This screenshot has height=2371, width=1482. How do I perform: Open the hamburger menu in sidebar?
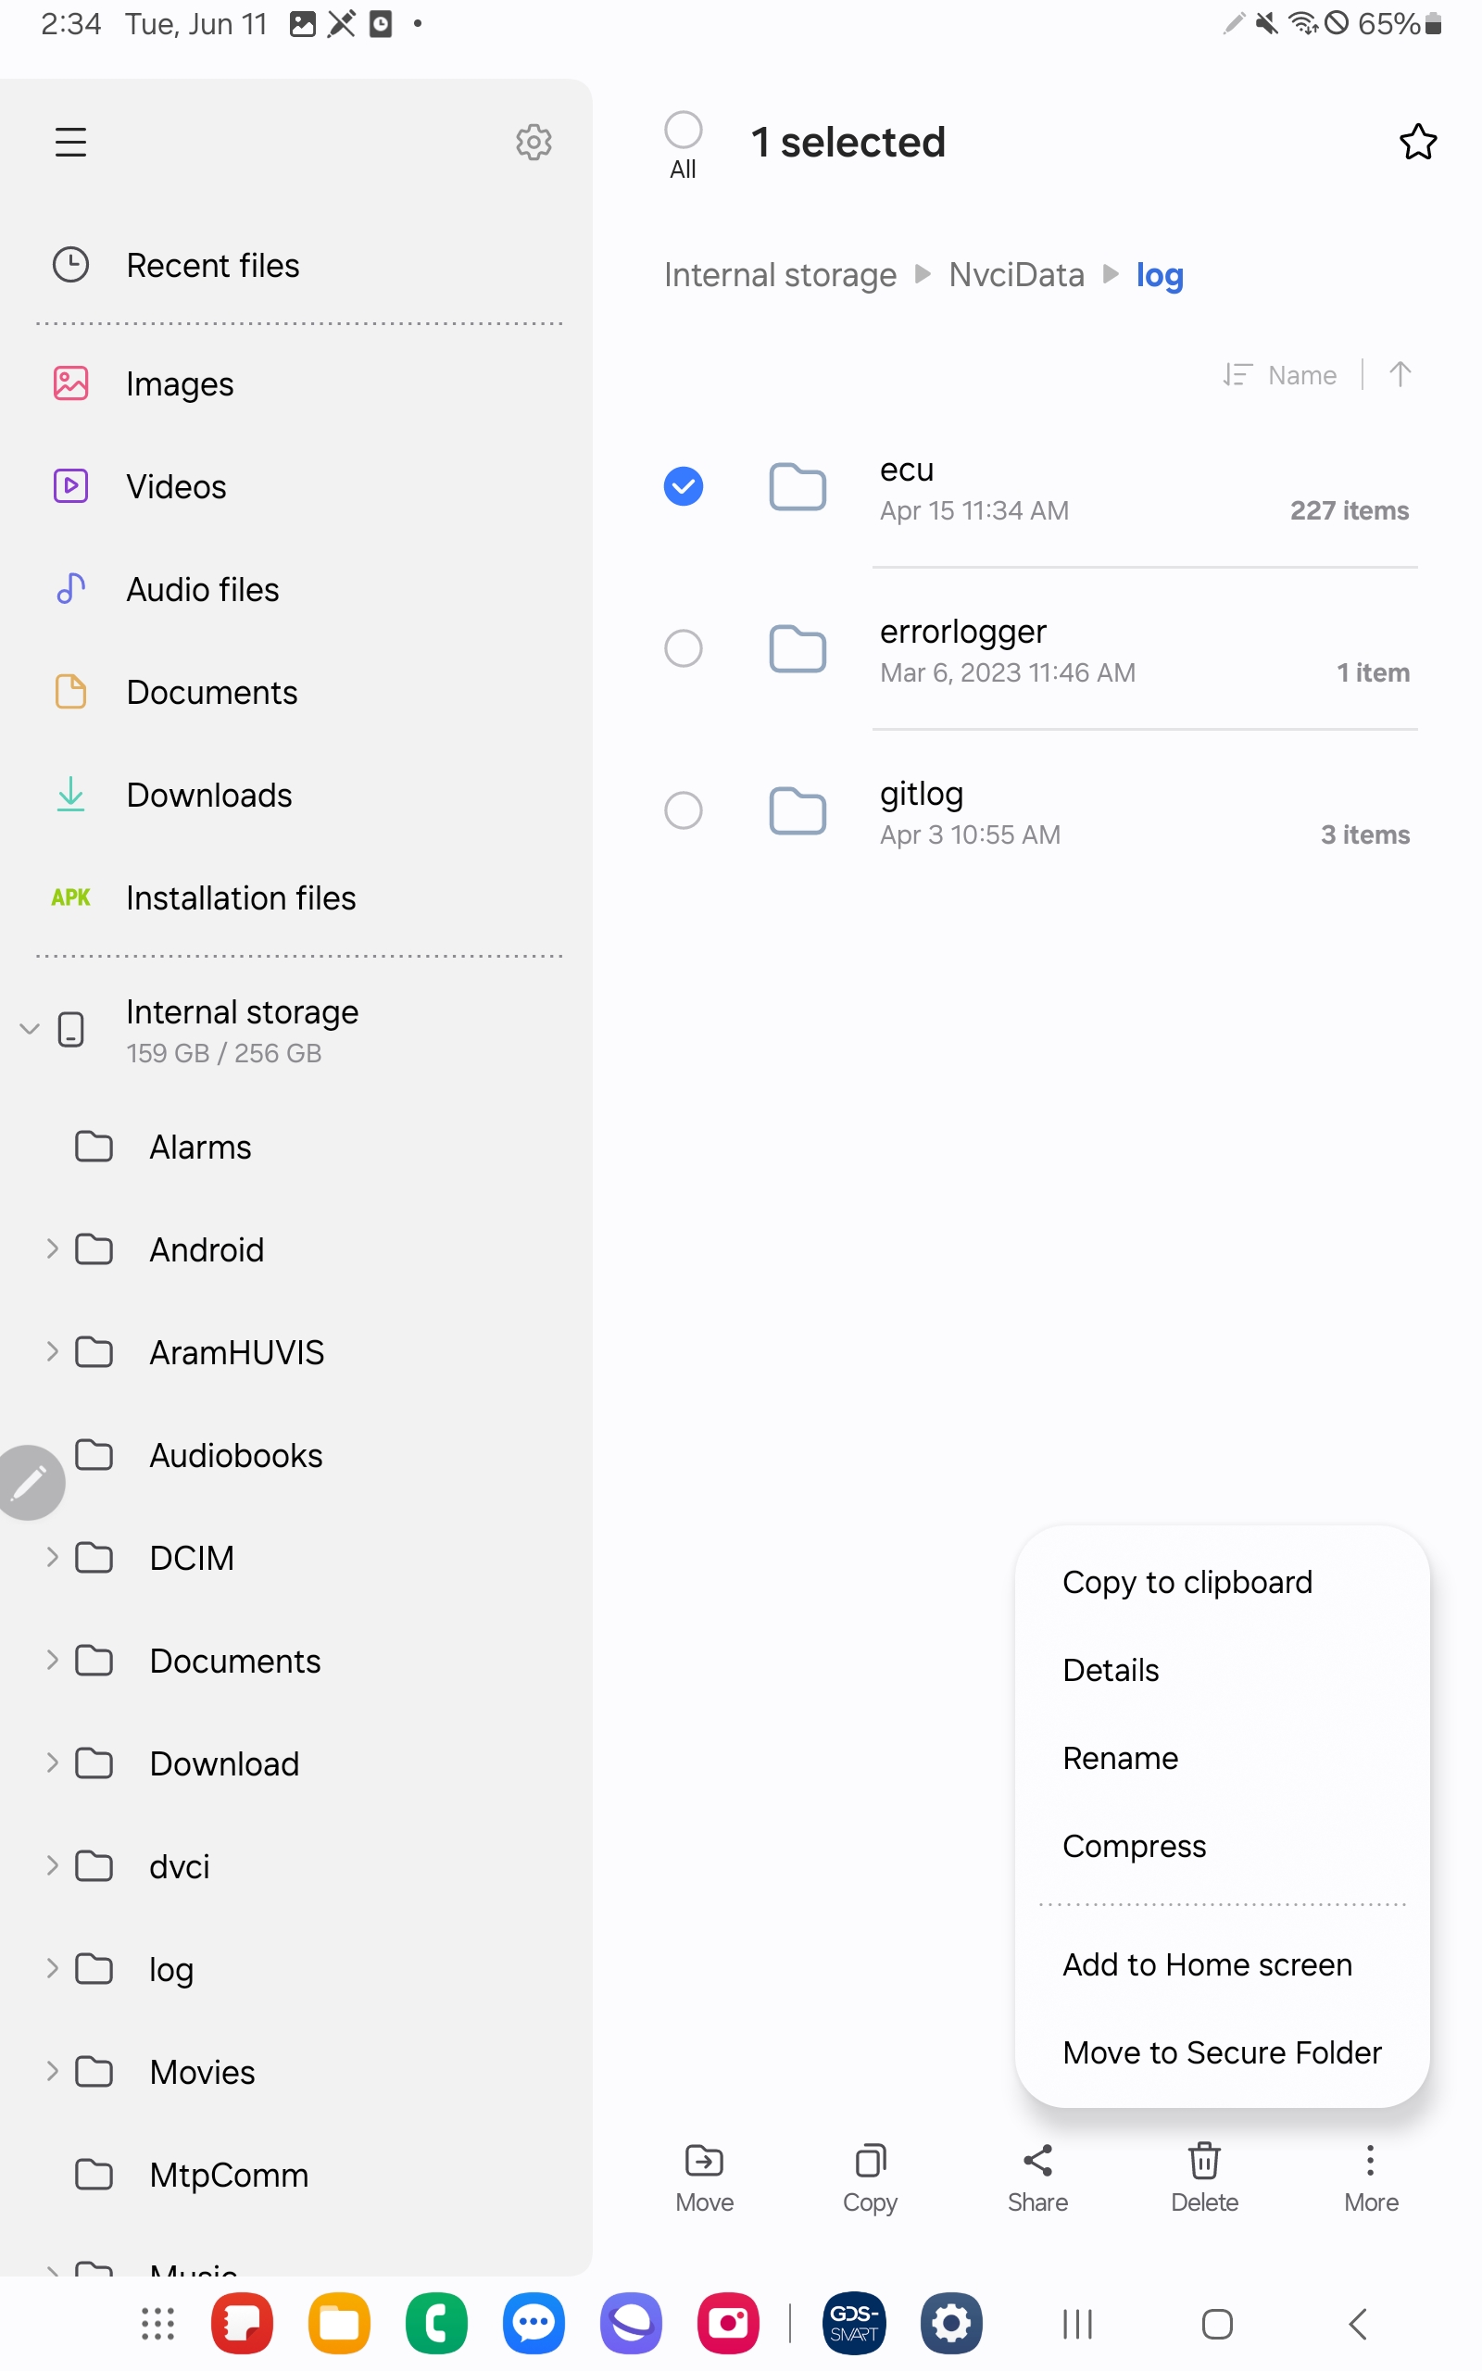[70, 143]
